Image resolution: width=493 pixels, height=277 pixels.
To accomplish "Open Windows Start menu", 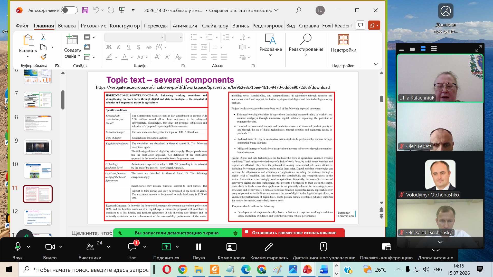I will [9, 270].
